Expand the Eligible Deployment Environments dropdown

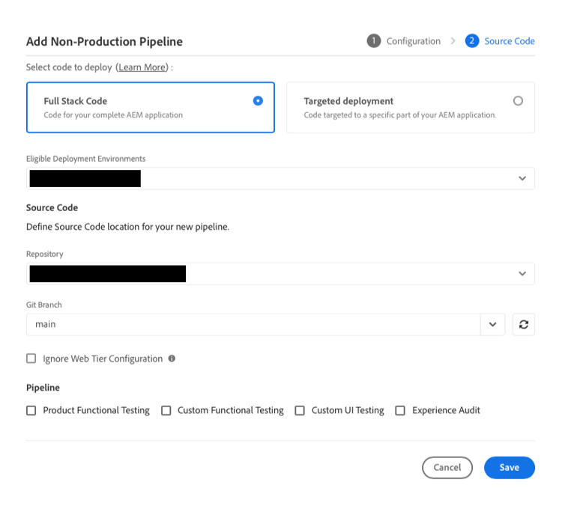pos(522,178)
